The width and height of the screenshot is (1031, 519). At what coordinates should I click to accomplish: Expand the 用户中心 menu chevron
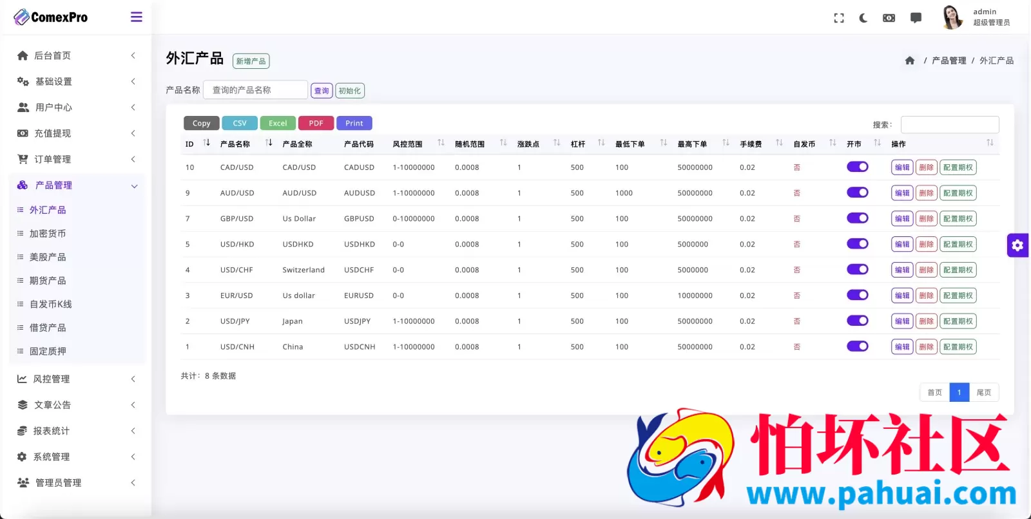click(x=133, y=107)
